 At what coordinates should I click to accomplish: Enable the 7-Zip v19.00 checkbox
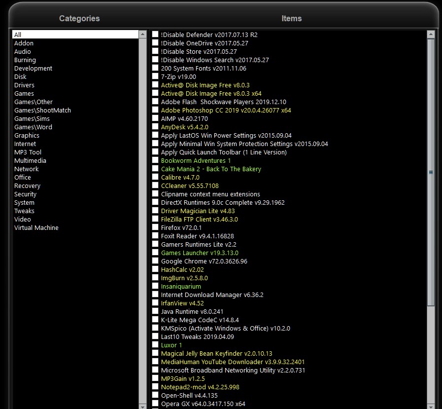[155, 76]
